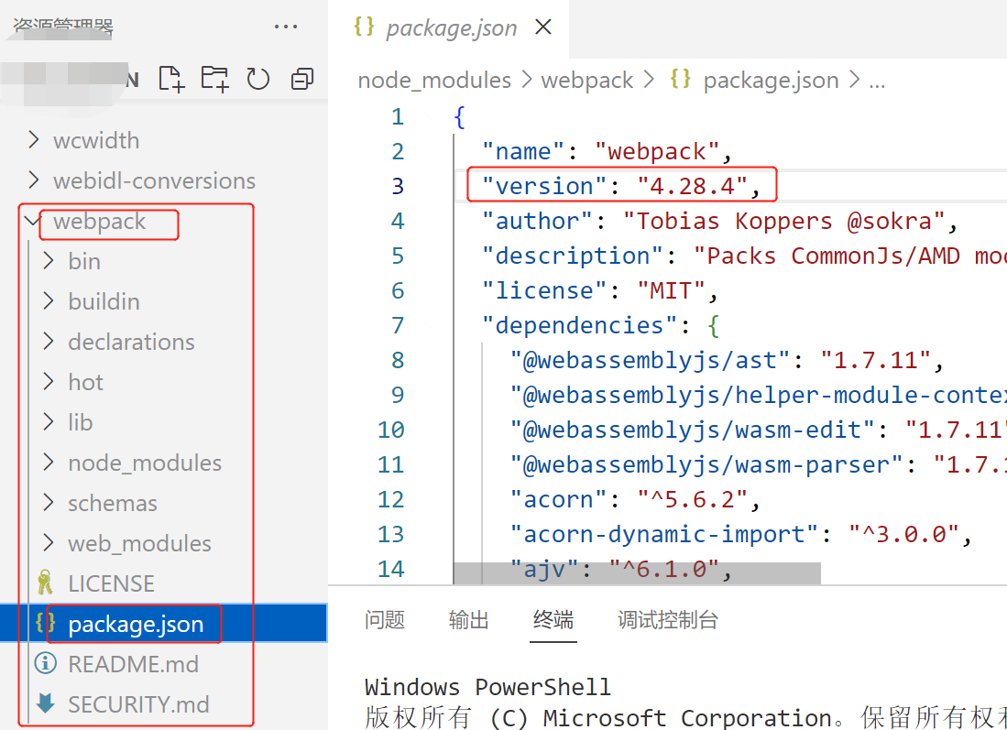The image size is (1007, 730).
Task: Collapse the webpack folder
Action: tap(31, 221)
